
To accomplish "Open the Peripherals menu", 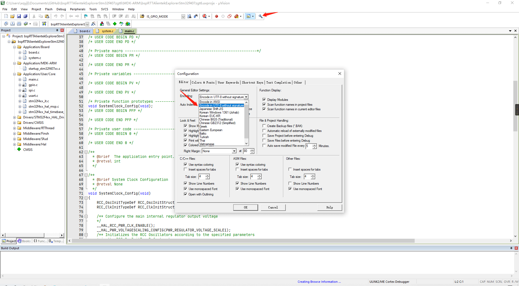I will coord(78,9).
